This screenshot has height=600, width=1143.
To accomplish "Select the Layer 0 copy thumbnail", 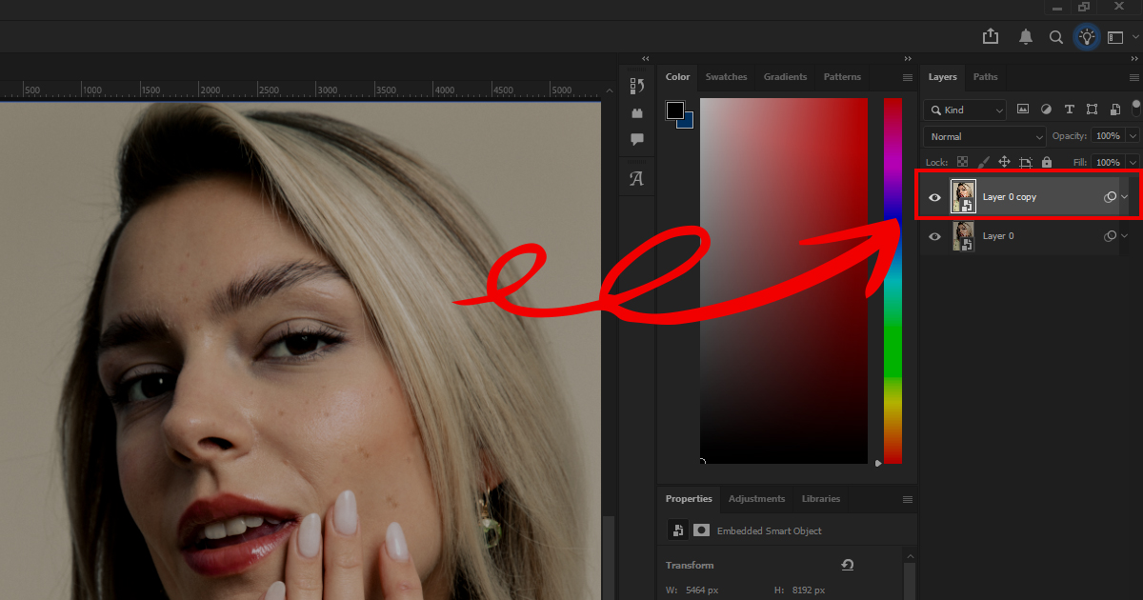I will [963, 196].
